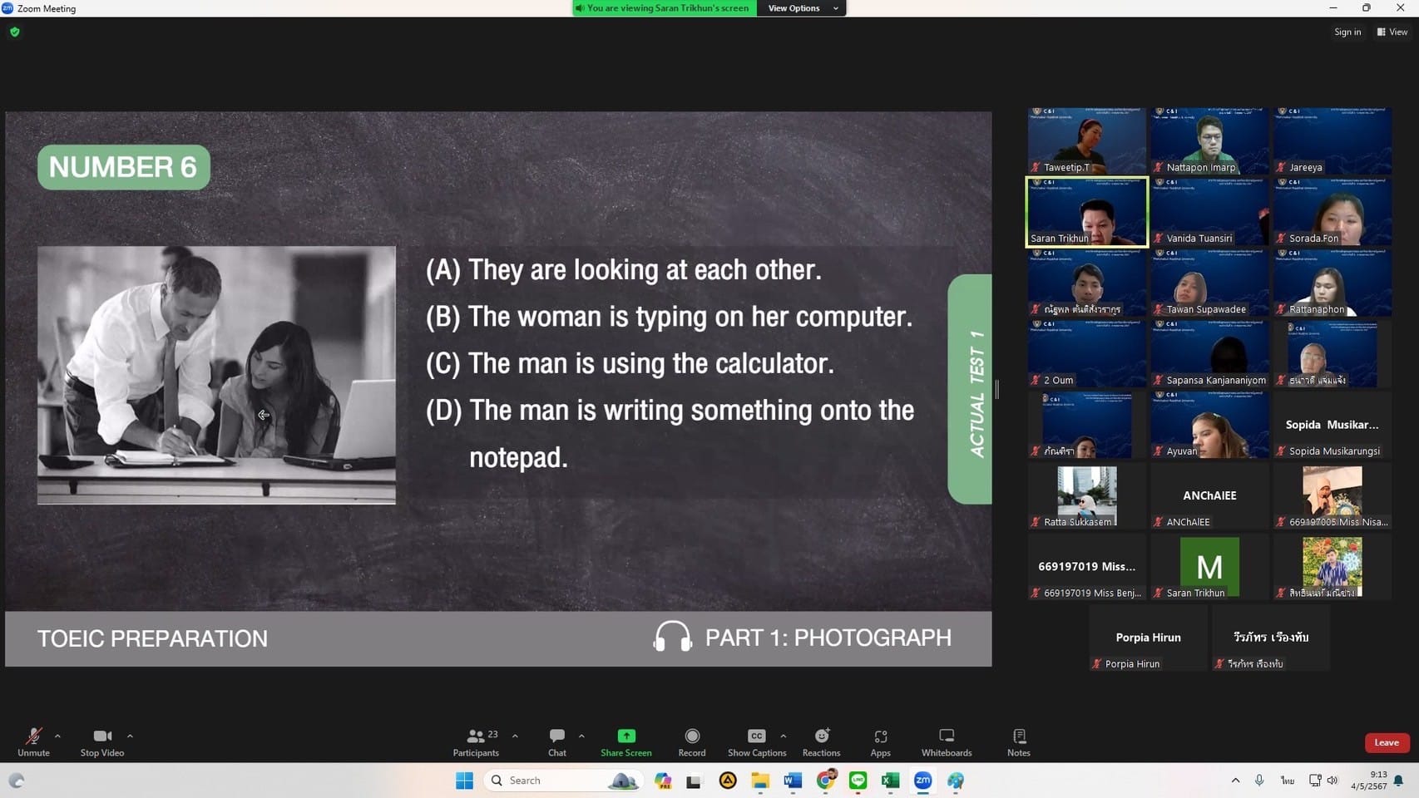This screenshot has height=798, width=1419.
Task: Stop the video camera
Action: [x=101, y=741]
